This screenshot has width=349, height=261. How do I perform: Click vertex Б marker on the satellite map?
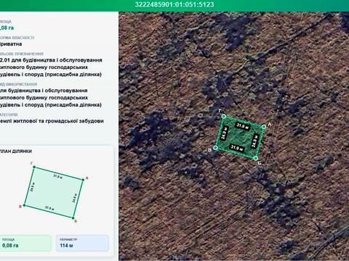pos(256,158)
